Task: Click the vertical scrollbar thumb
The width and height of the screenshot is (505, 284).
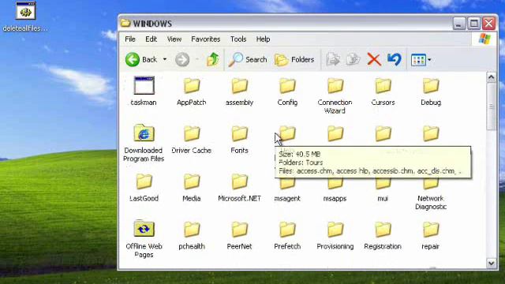Action: coord(491,106)
